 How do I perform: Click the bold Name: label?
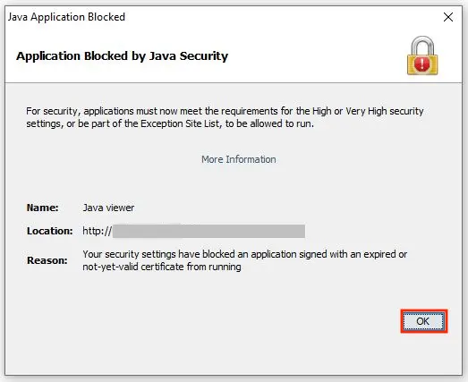(x=43, y=208)
